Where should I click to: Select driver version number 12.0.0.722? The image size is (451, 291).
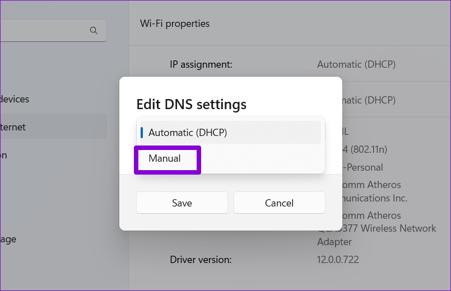click(338, 260)
